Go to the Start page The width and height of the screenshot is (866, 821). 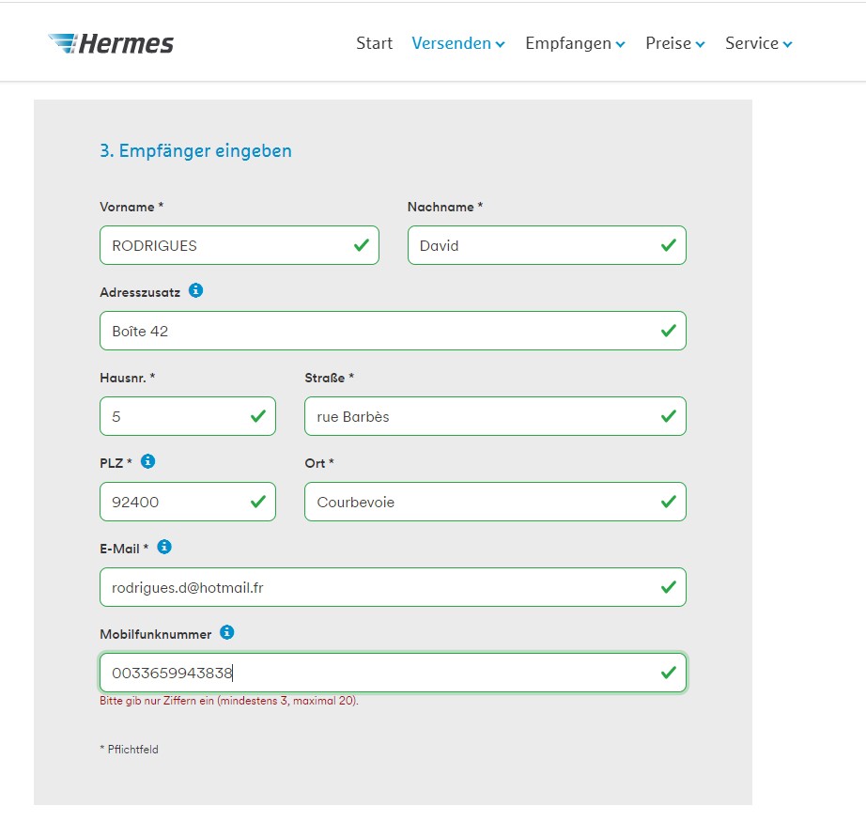tap(374, 43)
